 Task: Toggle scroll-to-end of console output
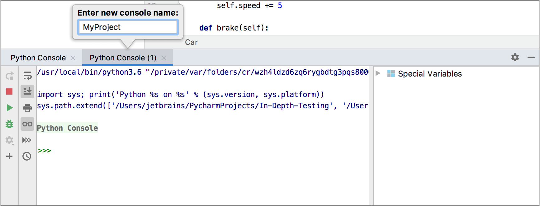tap(27, 91)
